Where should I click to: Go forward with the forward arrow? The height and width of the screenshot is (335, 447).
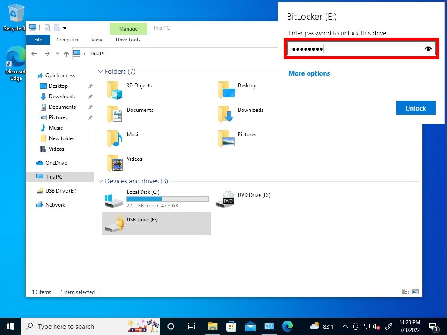(47, 54)
